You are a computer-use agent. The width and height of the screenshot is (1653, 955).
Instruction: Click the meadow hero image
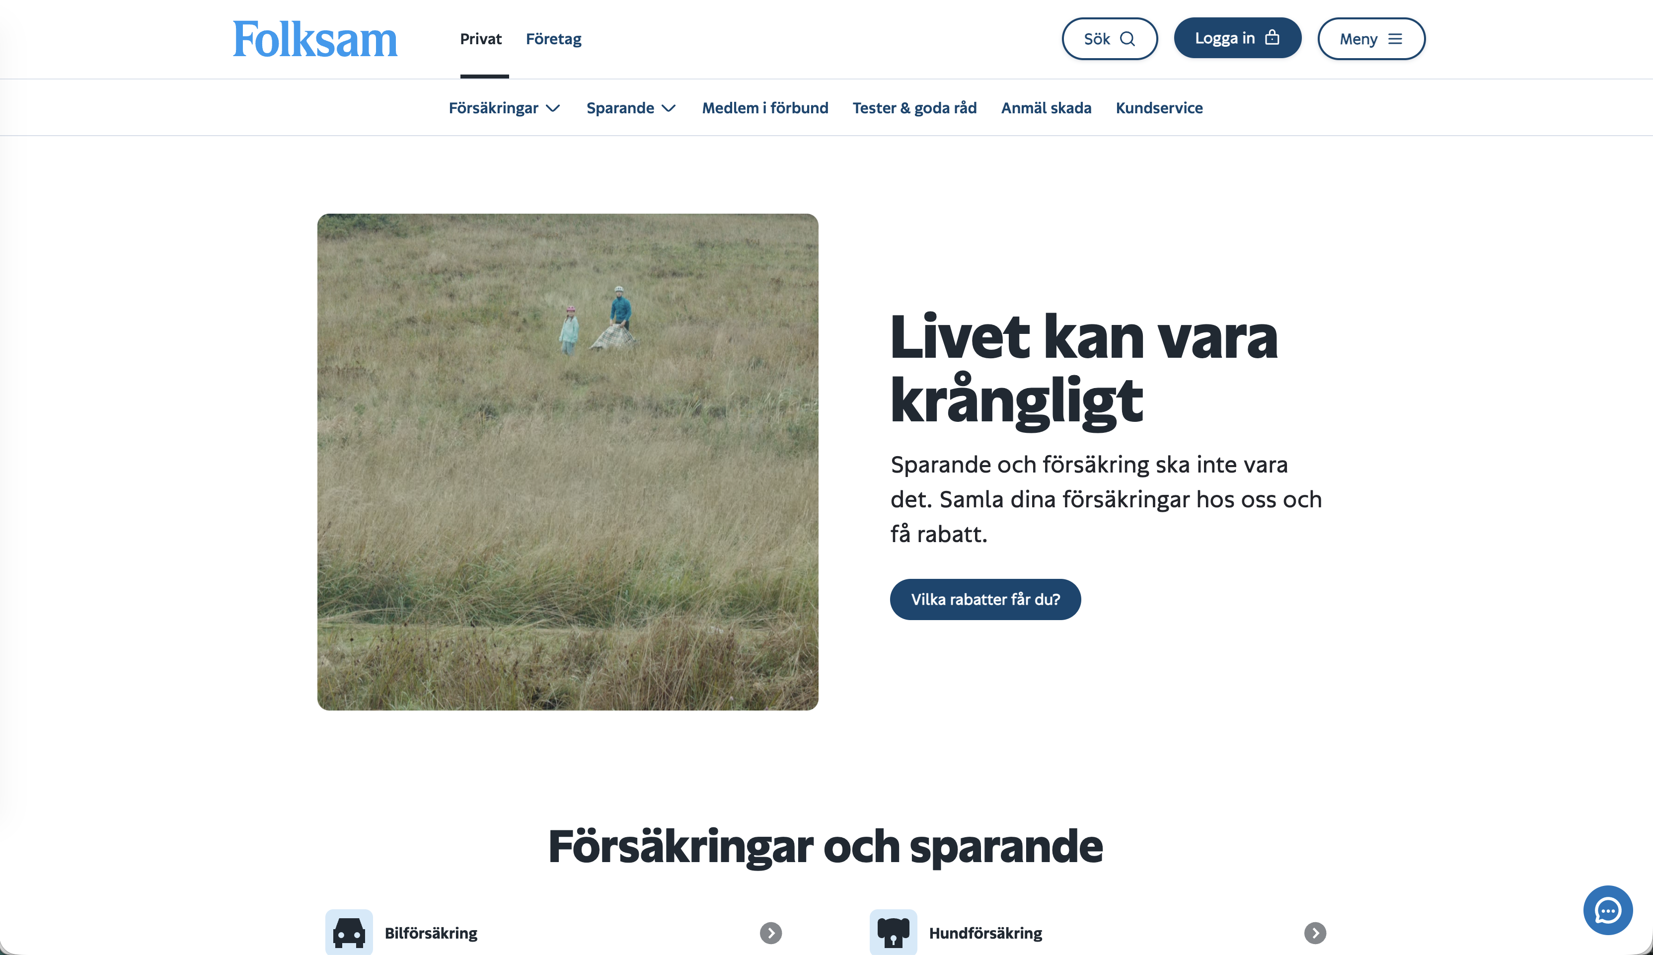[567, 462]
